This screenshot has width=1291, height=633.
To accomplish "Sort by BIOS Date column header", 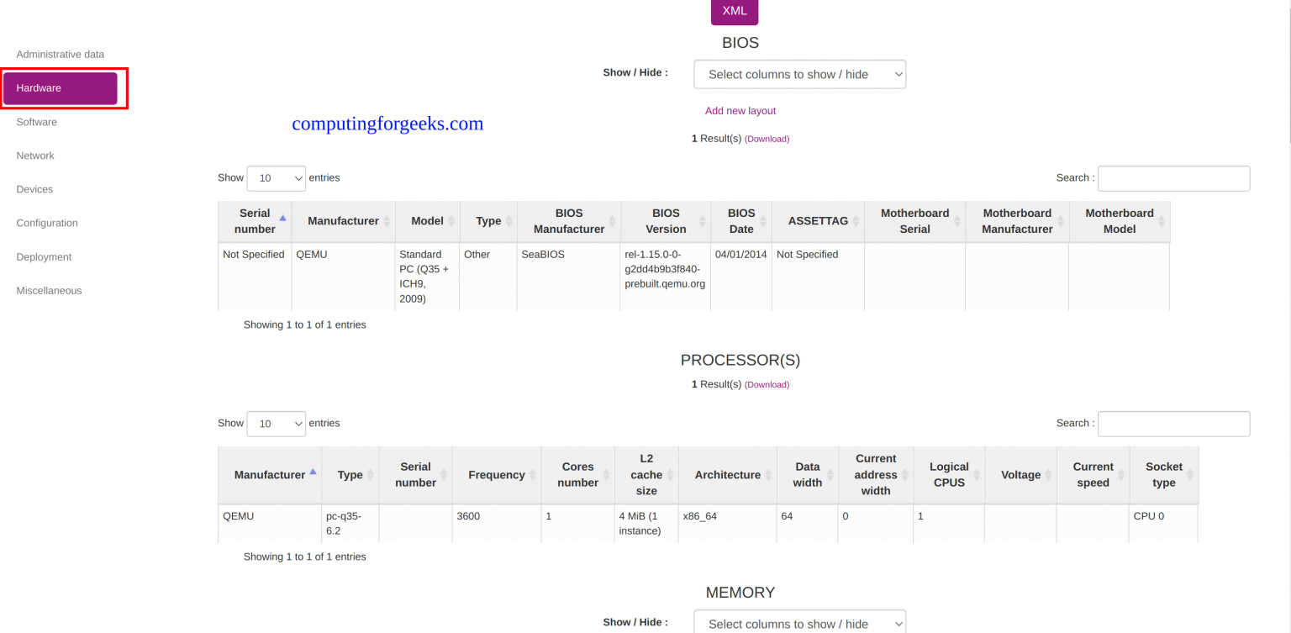I will point(741,221).
